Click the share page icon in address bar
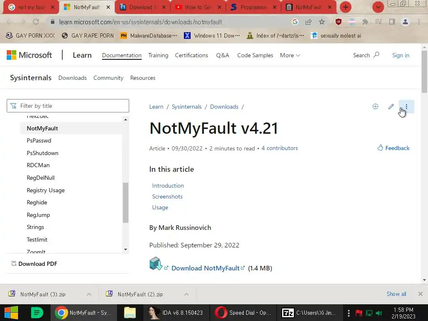This screenshot has height=321, width=428. pos(308,22)
